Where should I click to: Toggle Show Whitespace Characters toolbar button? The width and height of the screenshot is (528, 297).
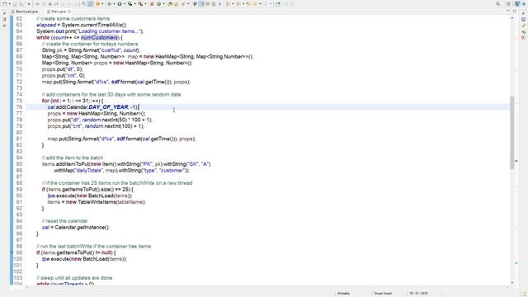click(x=219, y=3)
